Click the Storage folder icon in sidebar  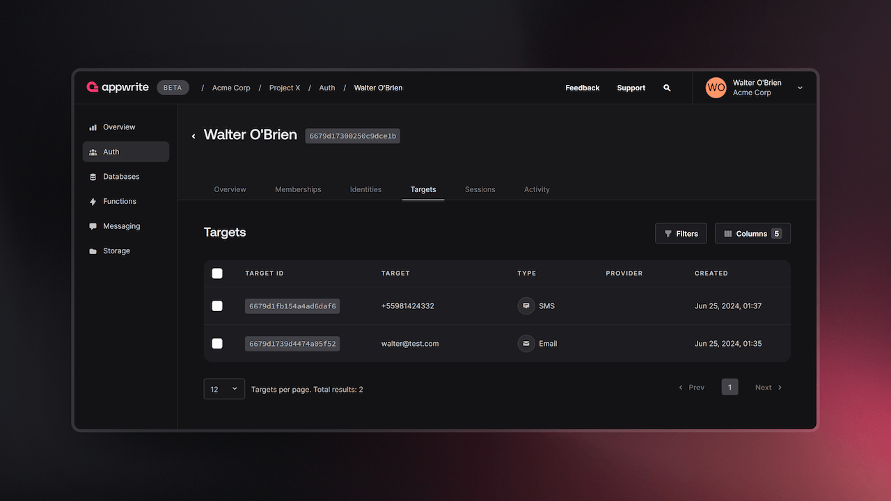[93, 251]
